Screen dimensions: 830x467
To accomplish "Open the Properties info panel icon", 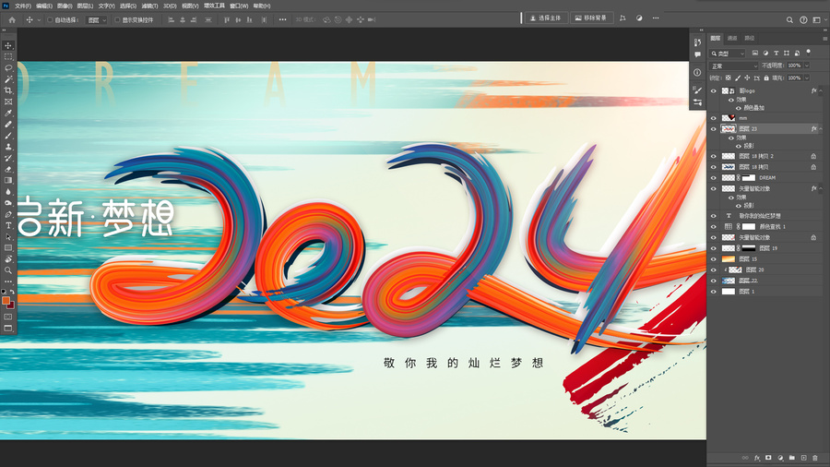I will coord(698,73).
